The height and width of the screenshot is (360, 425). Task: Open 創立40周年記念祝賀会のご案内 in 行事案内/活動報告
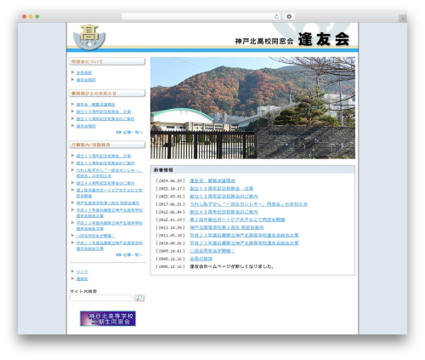(105, 183)
